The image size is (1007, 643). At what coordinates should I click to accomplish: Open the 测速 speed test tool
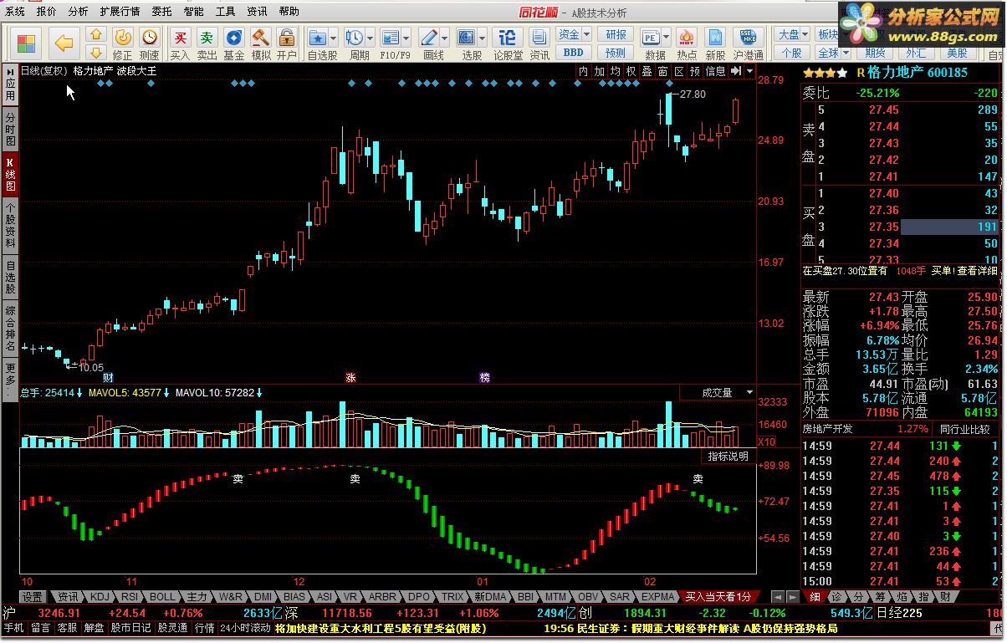pyautogui.click(x=149, y=44)
